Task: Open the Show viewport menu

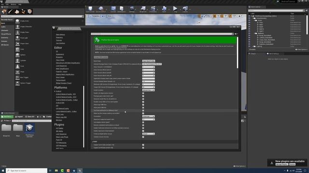Action: point(110,16)
